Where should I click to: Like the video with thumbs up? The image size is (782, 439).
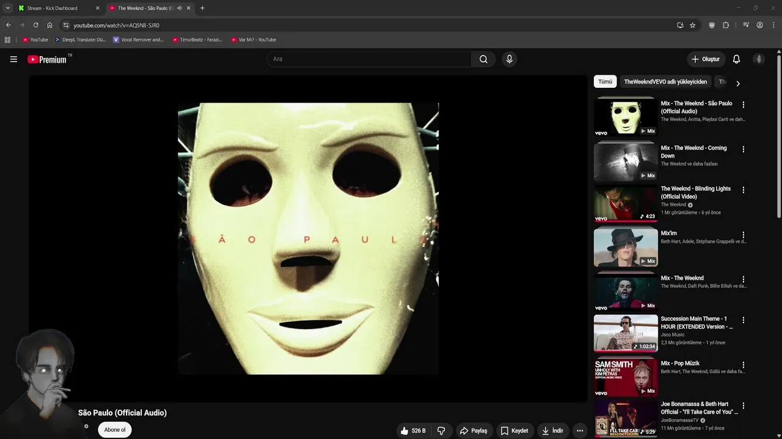pos(413,430)
